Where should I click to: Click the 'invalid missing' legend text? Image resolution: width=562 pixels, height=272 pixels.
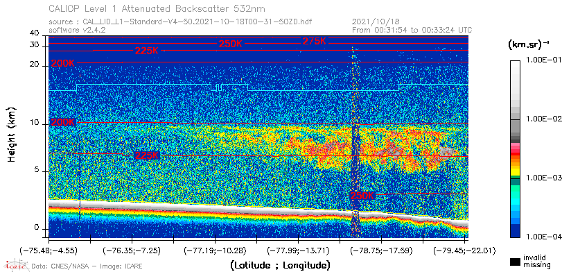[536, 261]
